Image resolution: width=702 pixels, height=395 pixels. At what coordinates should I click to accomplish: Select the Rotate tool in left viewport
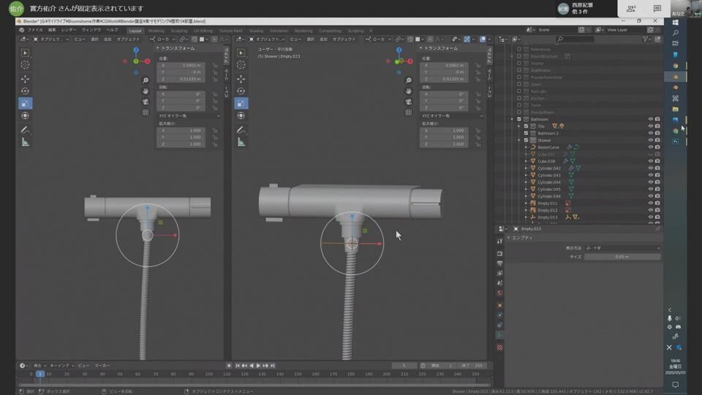pyautogui.click(x=25, y=91)
